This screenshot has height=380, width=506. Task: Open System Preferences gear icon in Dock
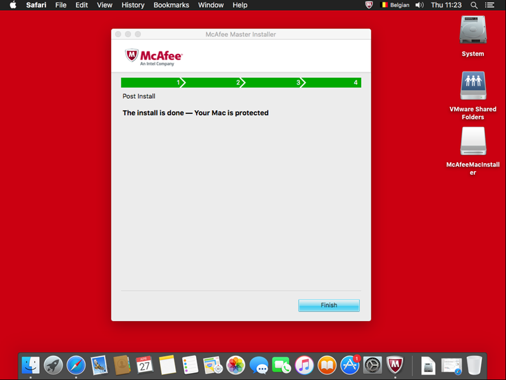(x=373, y=365)
